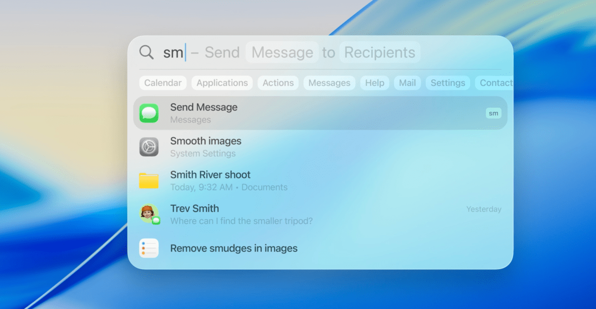Viewport: 596px width, 309px height.
Task: Open Remove smudges in images reminder
Action: 234,248
